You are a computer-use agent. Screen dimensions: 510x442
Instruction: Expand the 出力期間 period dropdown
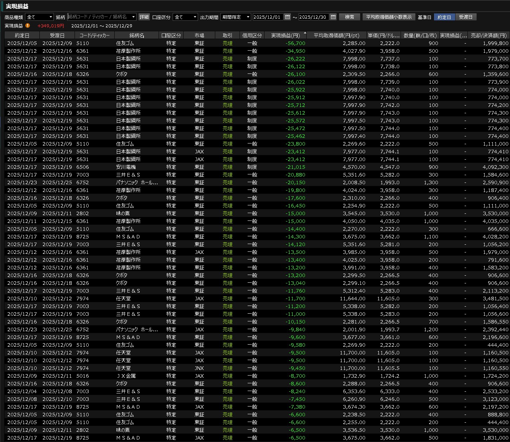248,17
